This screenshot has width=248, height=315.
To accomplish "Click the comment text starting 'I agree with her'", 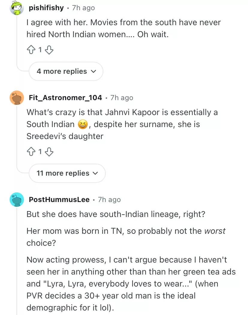I will [123, 28].
